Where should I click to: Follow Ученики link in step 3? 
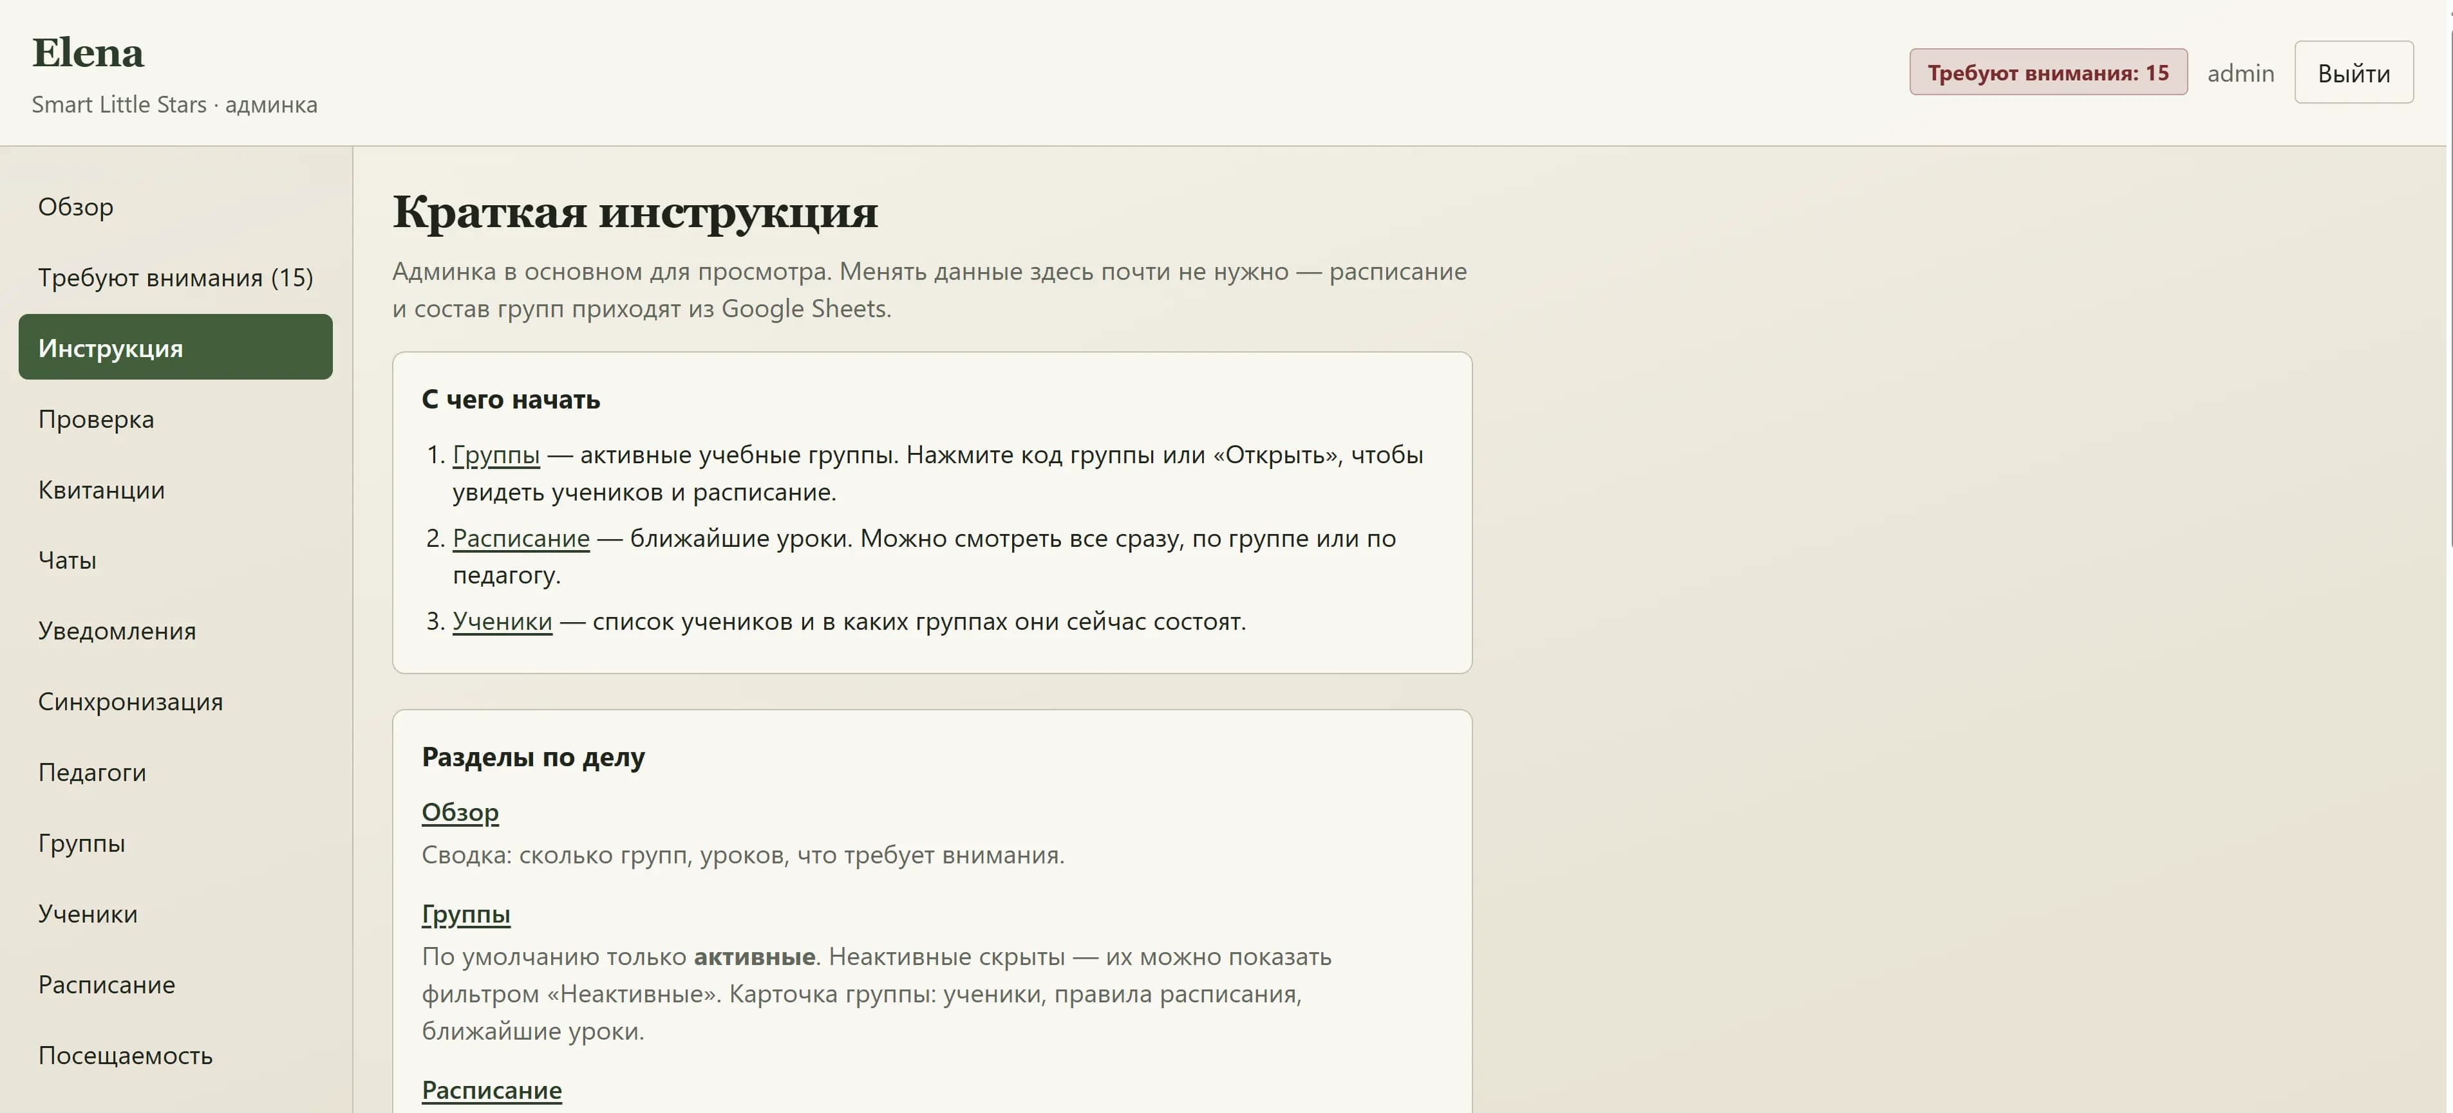[502, 621]
